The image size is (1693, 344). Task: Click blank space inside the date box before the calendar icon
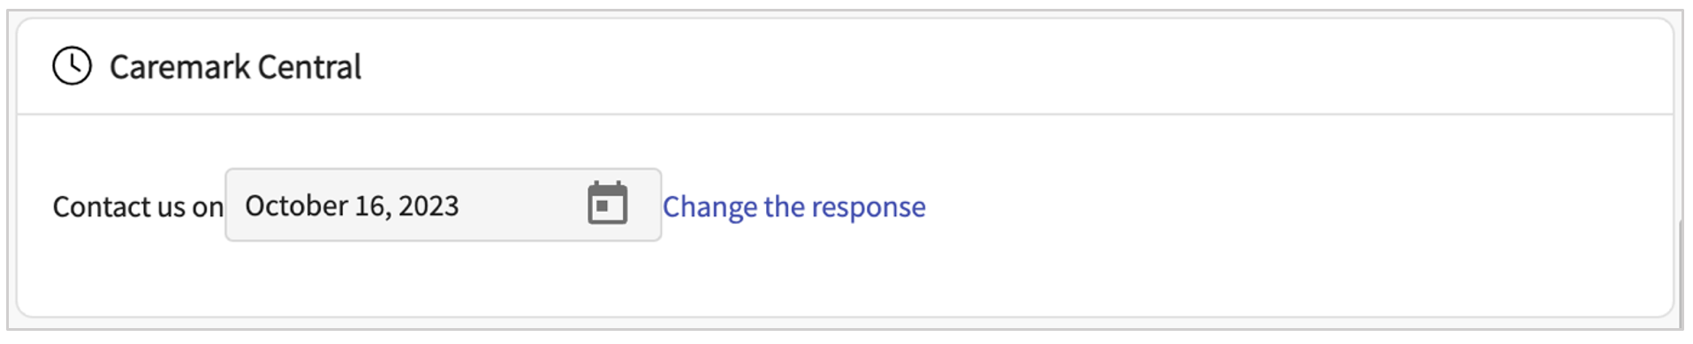pos(521,205)
